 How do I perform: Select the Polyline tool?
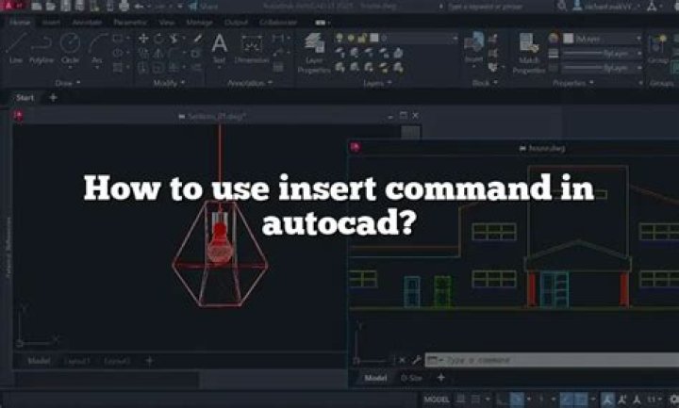tap(41, 48)
